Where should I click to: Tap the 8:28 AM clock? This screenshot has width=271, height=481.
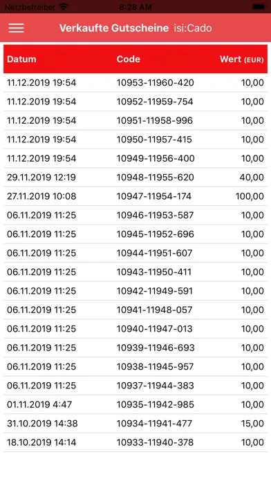click(135, 7)
